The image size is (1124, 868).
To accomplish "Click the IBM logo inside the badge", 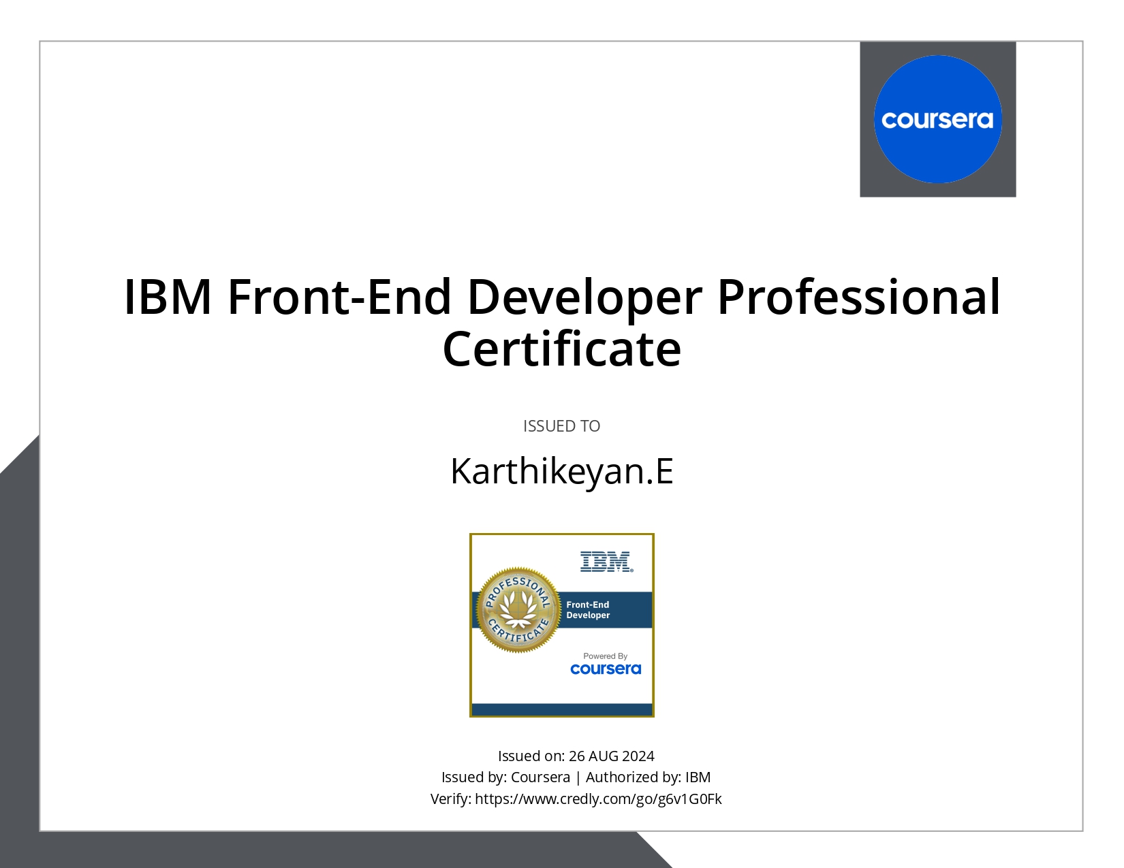I will pos(606,562).
